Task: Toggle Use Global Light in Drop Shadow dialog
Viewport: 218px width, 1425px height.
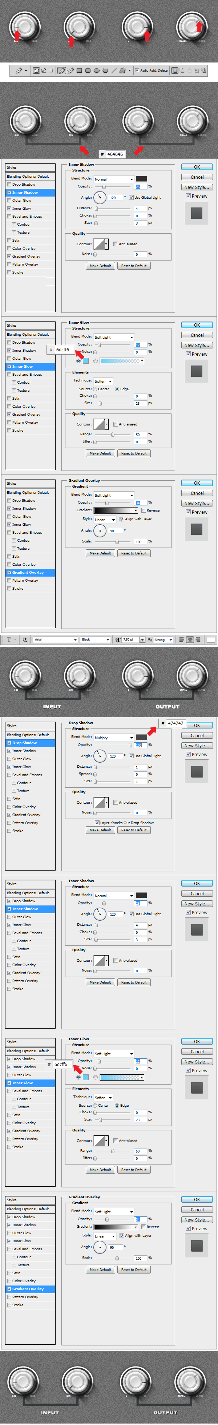Action: point(132,756)
